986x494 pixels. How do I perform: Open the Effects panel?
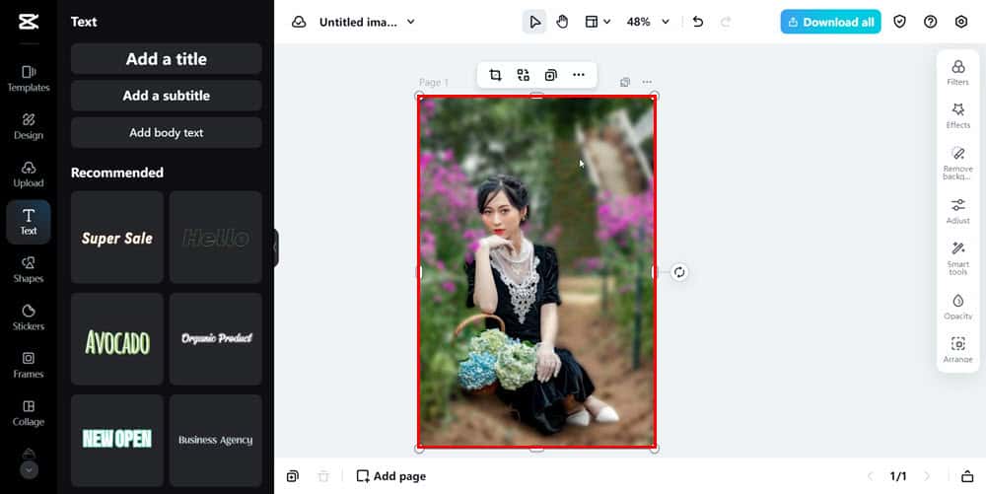tap(957, 115)
